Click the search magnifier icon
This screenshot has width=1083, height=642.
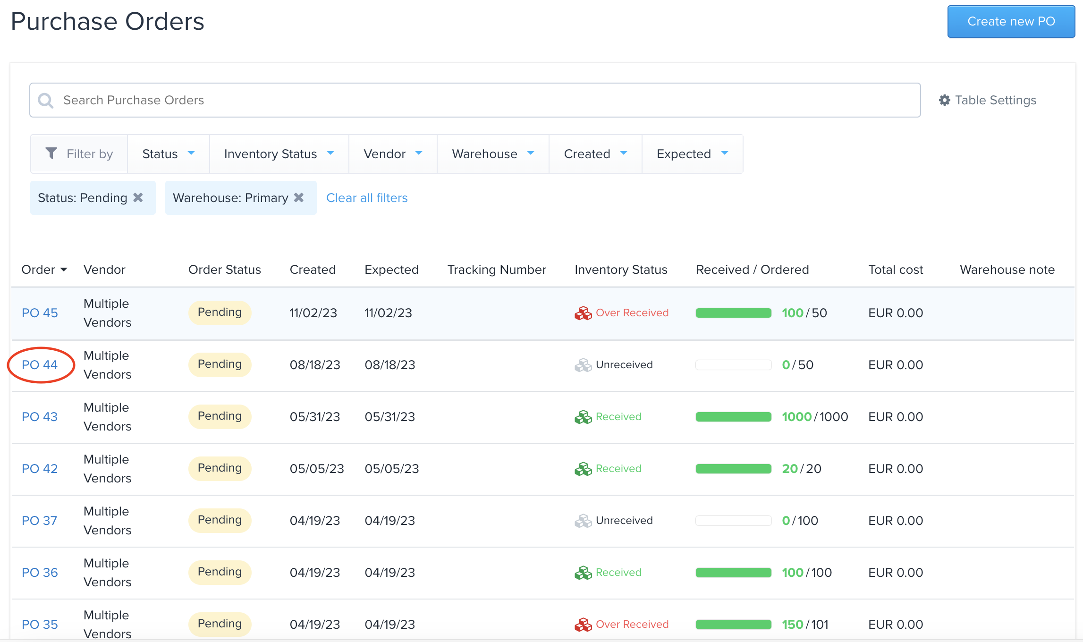coord(46,100)
